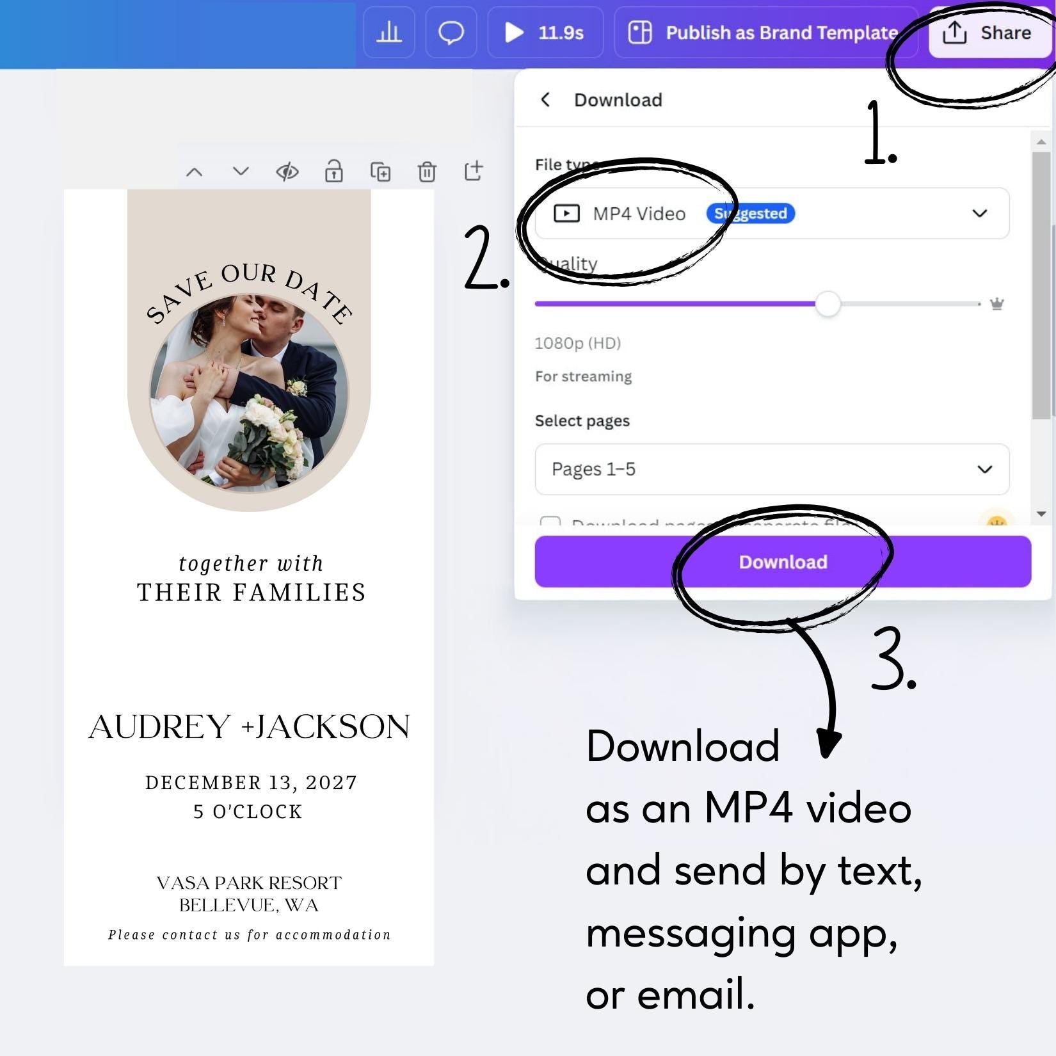Add a new page with the add-page icon
The width and height of the screenshot is (1056, 1056).
point(474,171)
